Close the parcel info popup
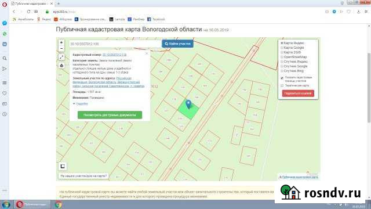371x209 pixels. click(147, 53)
